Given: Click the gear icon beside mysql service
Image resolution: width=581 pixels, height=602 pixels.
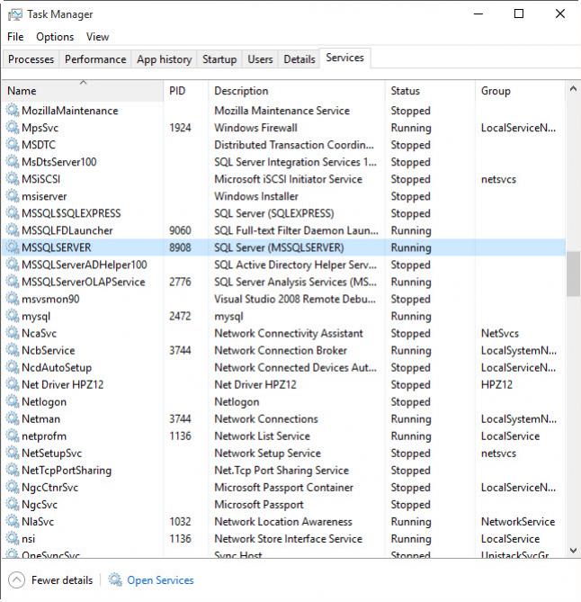Looking at the screenshot, I should [13, 316].
